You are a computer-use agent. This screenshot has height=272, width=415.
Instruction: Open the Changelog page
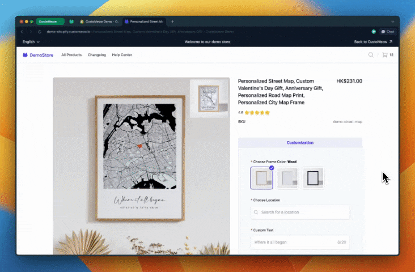(x=97, y=55)
